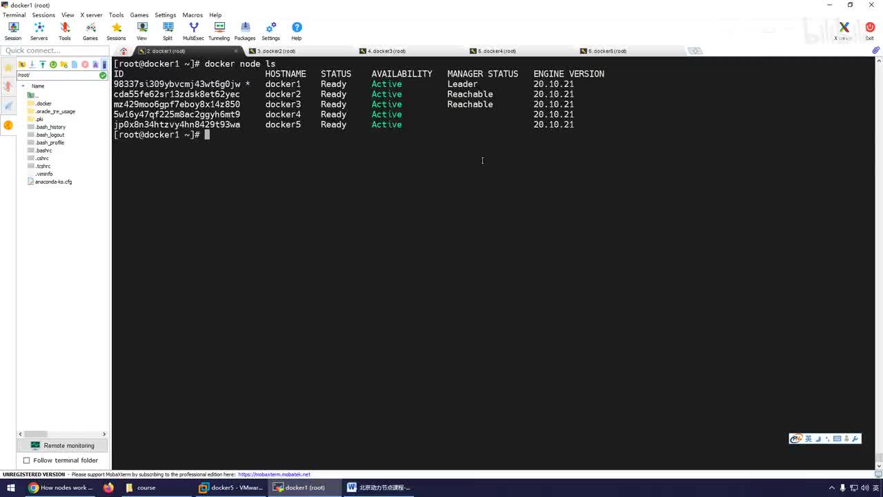This screenshot has height=497, width=883.
Task: Open the X server toolbar icon
Action: (x=844, y=31)
